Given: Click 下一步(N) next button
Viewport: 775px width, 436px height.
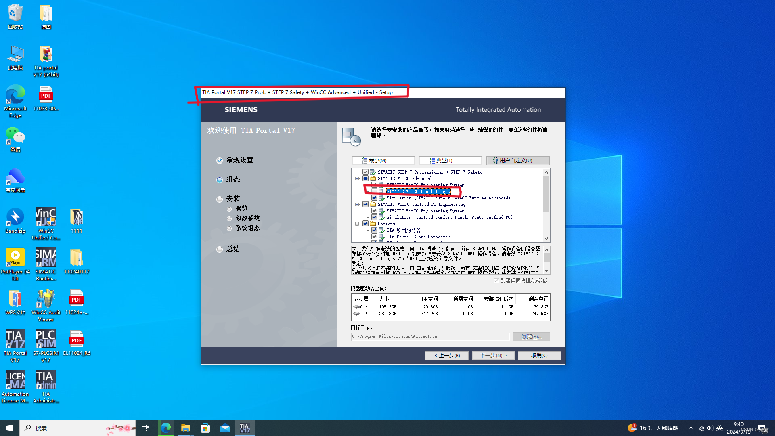Looking at the screenshot, I should tap(494, 356).
